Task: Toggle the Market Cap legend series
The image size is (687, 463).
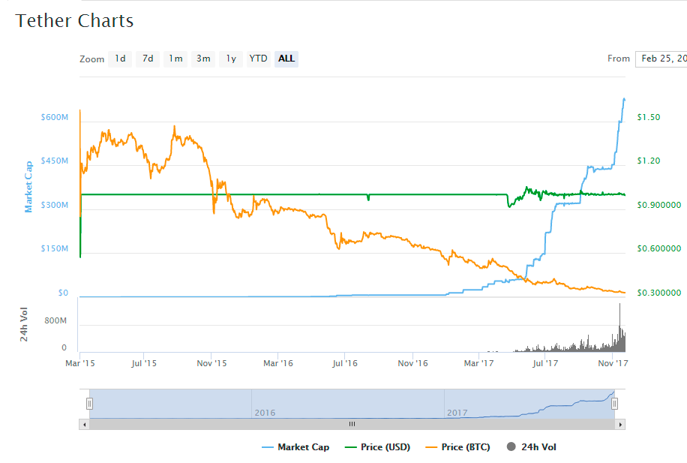Action: (x=295, y=447)
